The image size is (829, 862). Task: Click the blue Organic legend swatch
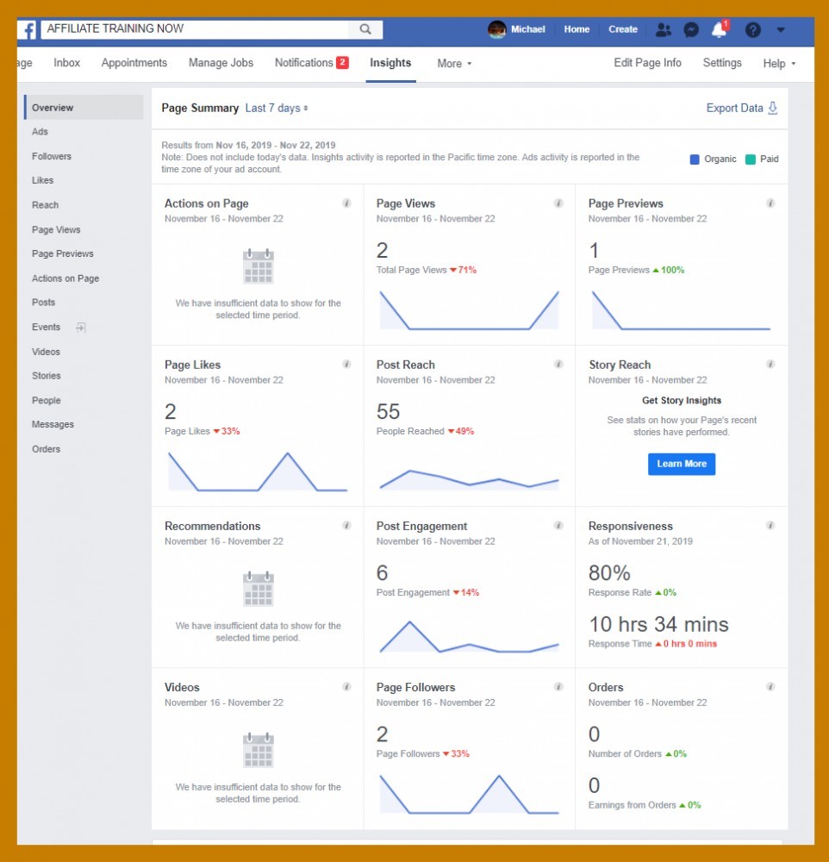(695, 159)
